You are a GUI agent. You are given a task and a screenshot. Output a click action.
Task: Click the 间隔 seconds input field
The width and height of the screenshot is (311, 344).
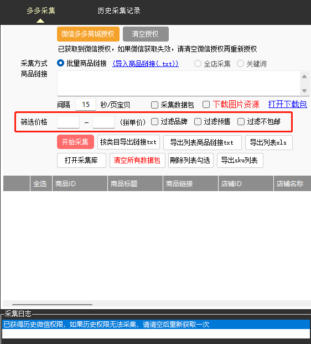86,105
